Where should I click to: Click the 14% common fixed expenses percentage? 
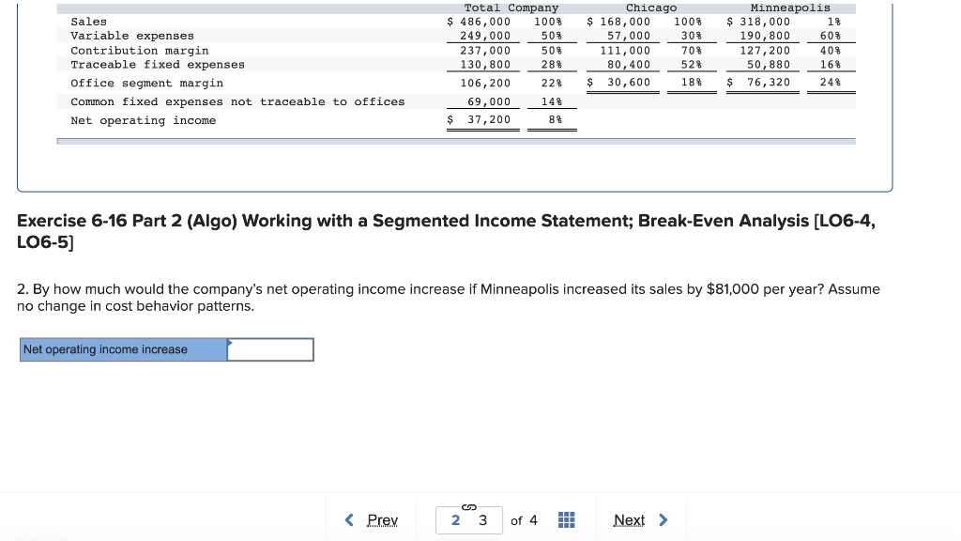552,101
